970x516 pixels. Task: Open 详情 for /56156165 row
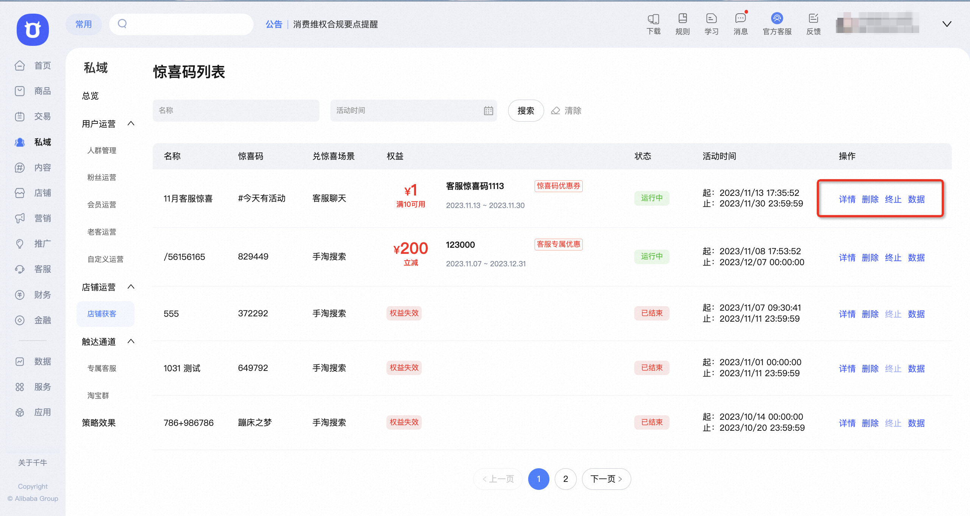(847, 258)
